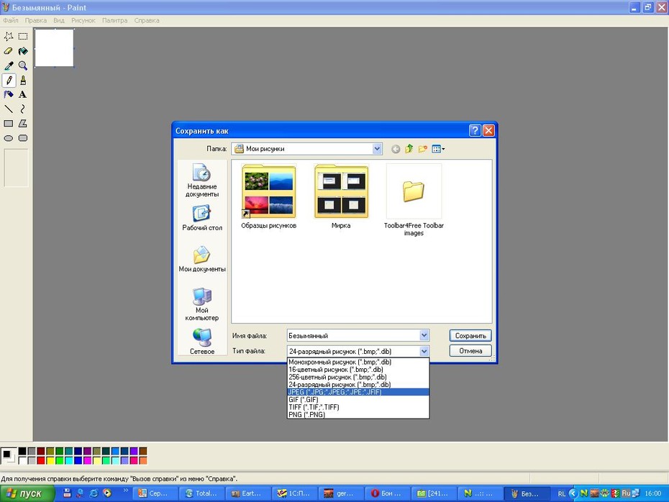Select the Мирка folder
669x502 pixels.
[341, 196]
